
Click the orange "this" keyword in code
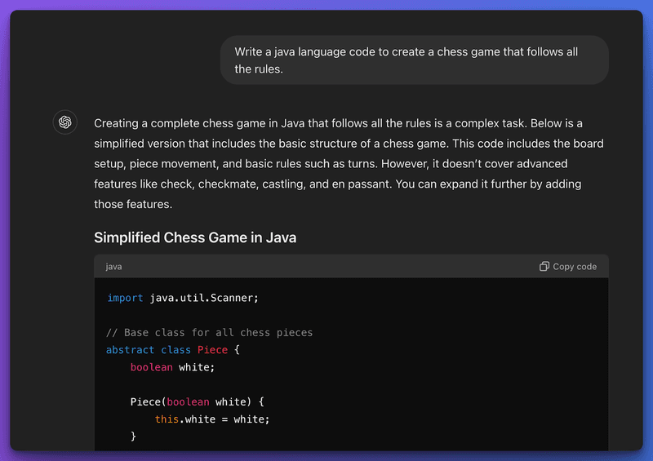pos(167,419)
